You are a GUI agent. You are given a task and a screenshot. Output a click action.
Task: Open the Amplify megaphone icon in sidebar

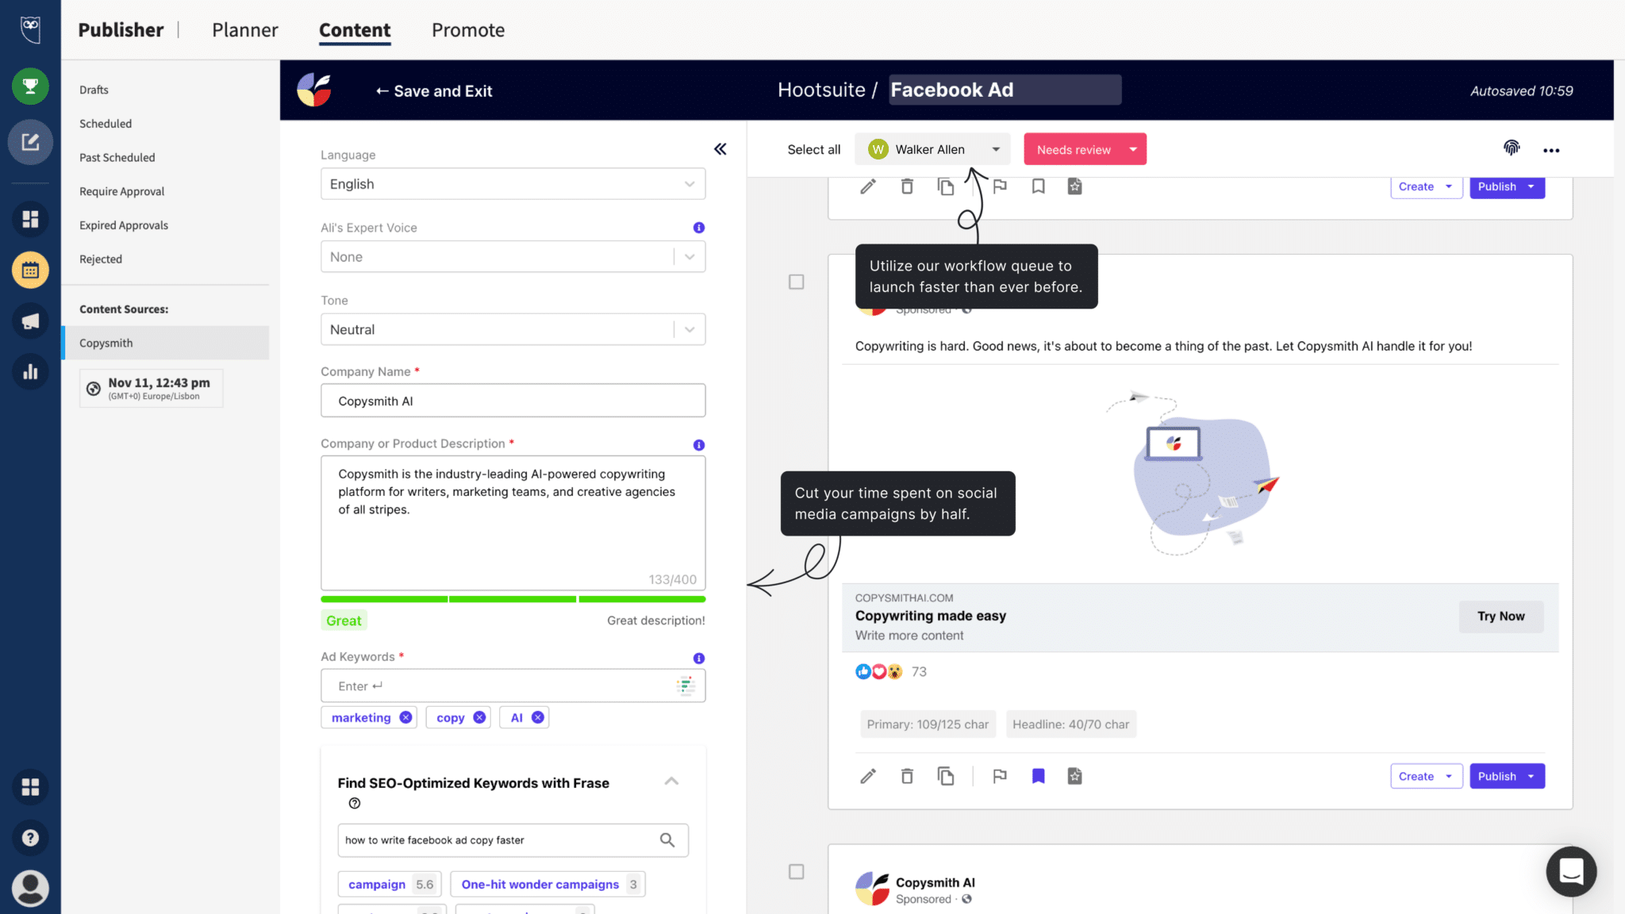click(x=30, y=321)
